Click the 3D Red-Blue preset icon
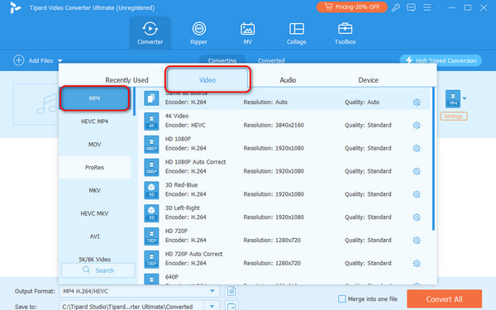Viewport: 496px width, 310px height. [151, 190]
